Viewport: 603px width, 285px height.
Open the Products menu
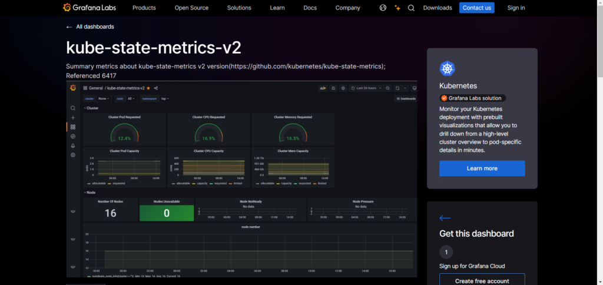144,8
